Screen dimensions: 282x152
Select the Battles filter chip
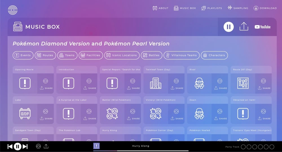(151, 55)
